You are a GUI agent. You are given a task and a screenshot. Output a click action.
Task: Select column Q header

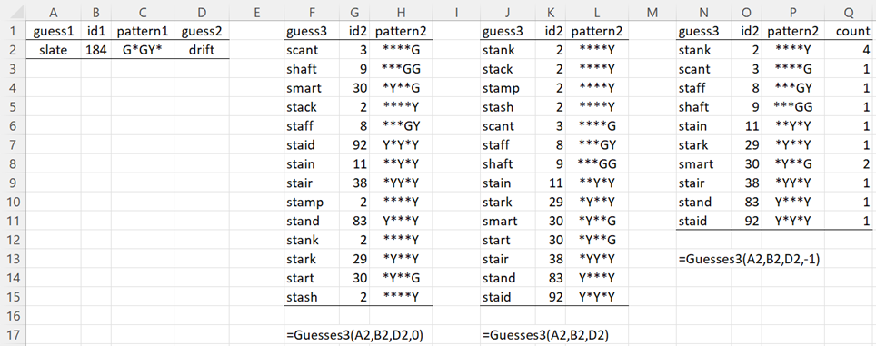pos(850,12)
